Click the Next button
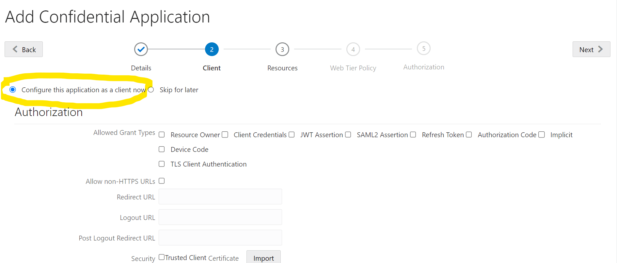The height and width of the screenshot is (263, 617). (591, 49)
